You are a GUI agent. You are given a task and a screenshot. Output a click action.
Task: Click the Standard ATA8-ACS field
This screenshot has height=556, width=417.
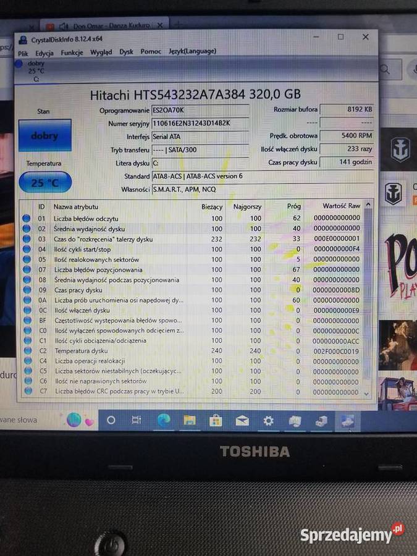[263, 176]
